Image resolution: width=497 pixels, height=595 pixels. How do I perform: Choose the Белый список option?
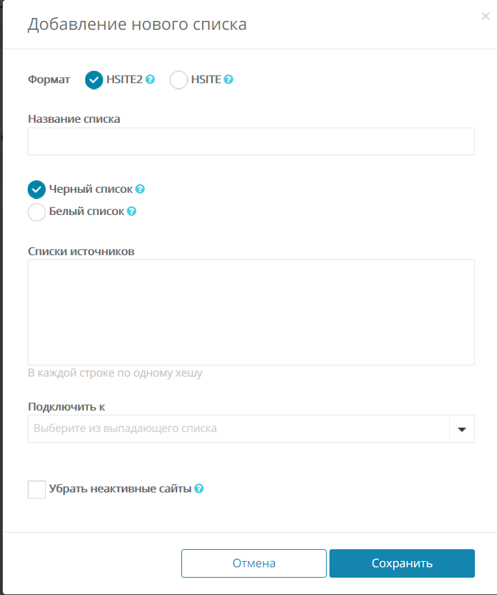pos(37,212)
